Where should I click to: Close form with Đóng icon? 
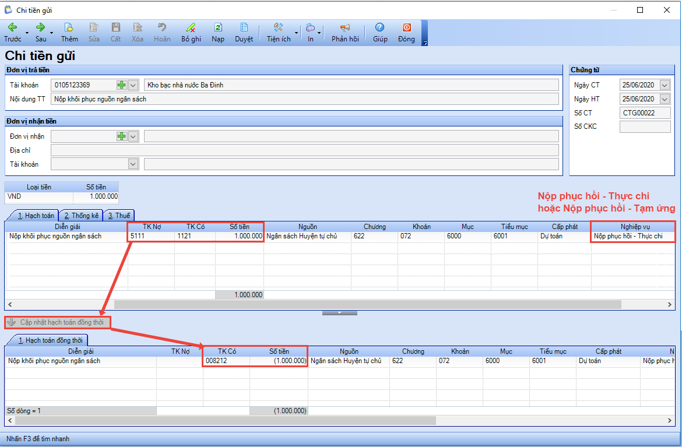pos(406,27)
